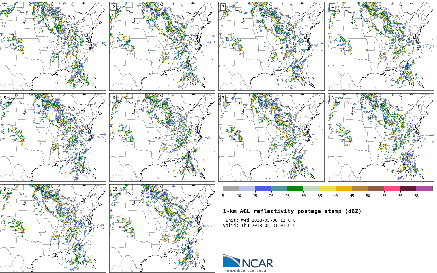Open ensemble member 10 map panel
Image resolution: width=437 pixels, height=273 pixels.
coord(162,228)
